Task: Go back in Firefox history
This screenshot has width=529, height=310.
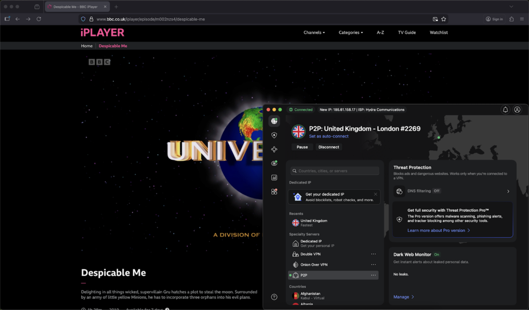Action: 18,19
